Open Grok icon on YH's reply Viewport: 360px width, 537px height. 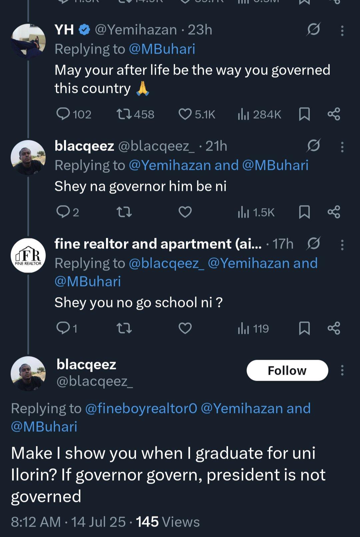(x=313, y=30)
